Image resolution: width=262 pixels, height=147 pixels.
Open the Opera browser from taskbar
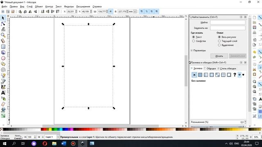click(45, 143)
